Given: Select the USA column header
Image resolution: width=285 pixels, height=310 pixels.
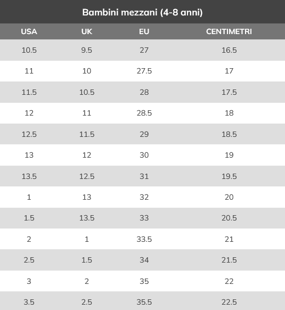Looking at the screenshot, I should pos(29,31).
